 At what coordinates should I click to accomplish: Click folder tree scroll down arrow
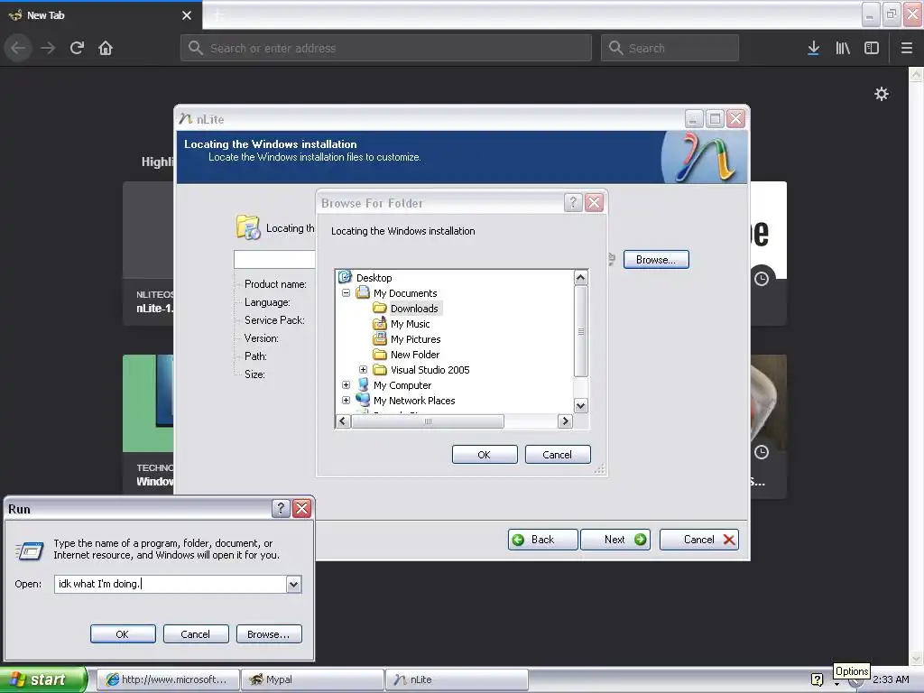pos(580,405)
